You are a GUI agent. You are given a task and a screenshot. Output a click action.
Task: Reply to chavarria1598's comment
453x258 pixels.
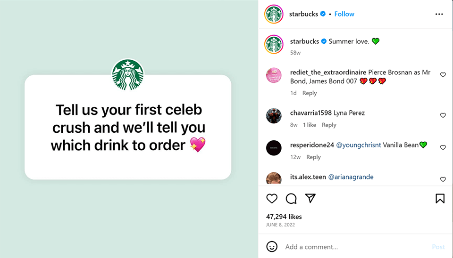tap(329, 125)
